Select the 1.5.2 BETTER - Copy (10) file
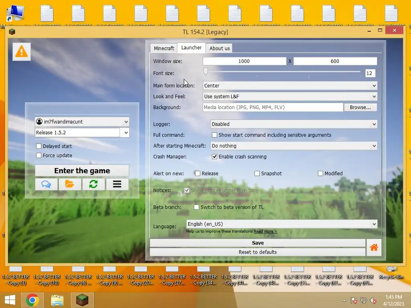Image resolution: width=411 pixels, height=308 pixels. point(47,276)
